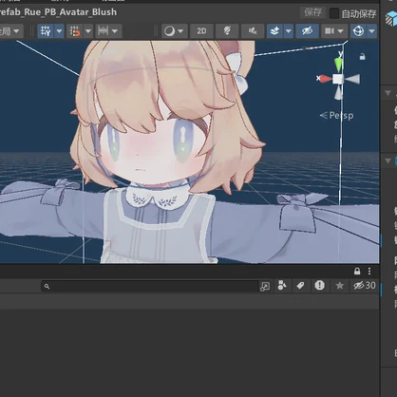This screenshot has height=397, width=397.
Task: Click the Search by Label tag icon
Action: [300, 286]
